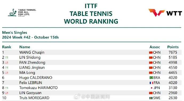The image size is (184, 101).
Task: Click the ITTF logo at top left
Action: coord(22,13)
